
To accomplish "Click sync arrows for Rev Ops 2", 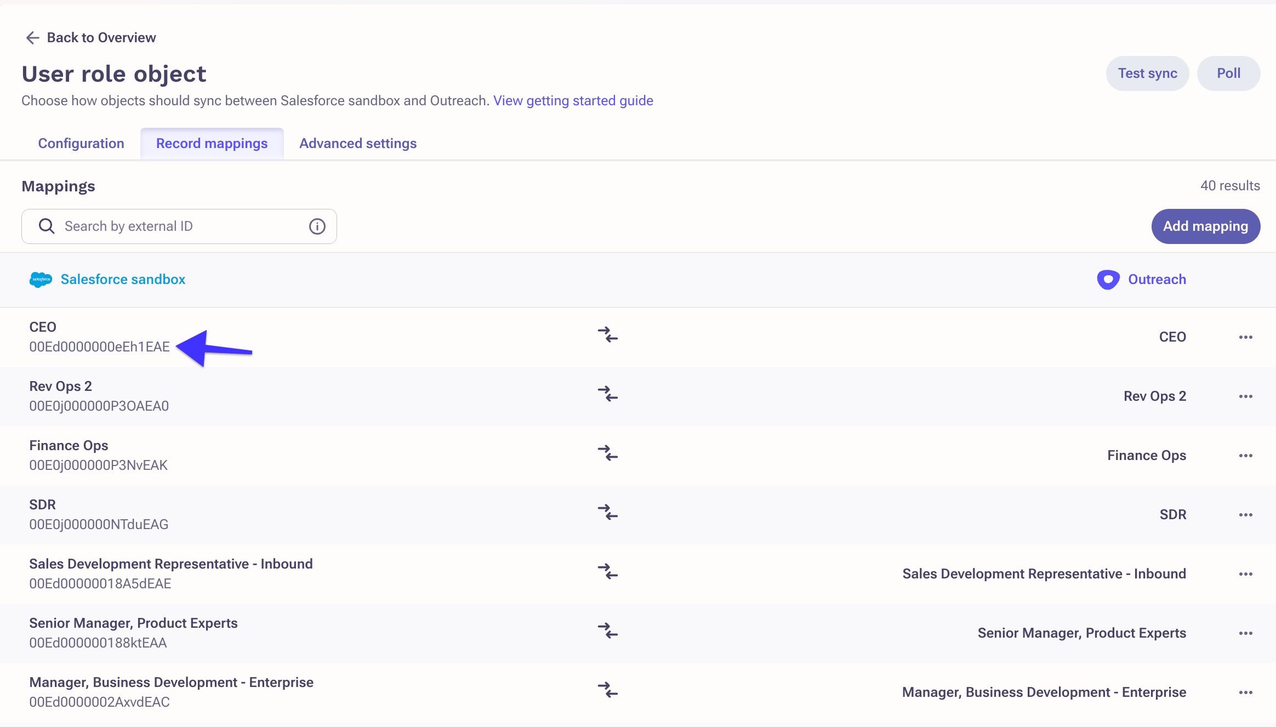I will pyautogui.click(x=607, y=394).
